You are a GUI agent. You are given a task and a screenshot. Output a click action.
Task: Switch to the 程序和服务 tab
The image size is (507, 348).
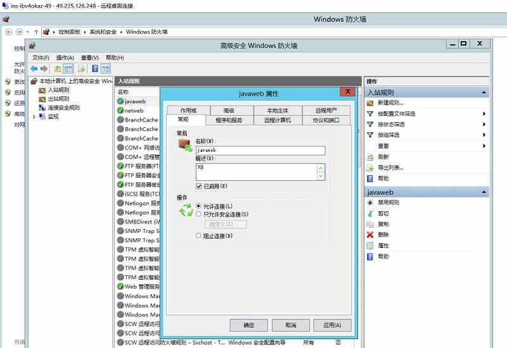pyautogui.click(x=229, y=120)
